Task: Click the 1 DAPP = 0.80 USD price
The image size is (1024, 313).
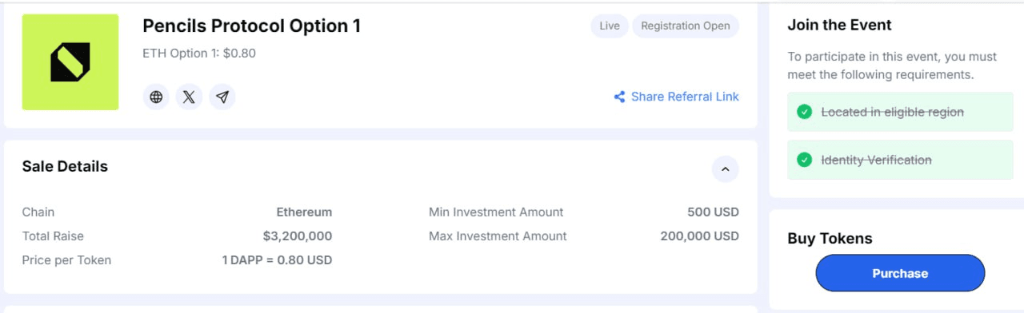Action: (x=277, y=260)
